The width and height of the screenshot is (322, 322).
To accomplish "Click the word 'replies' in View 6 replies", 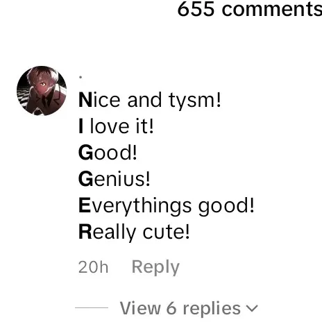I will pyautogui.click(x=212, y=309).
